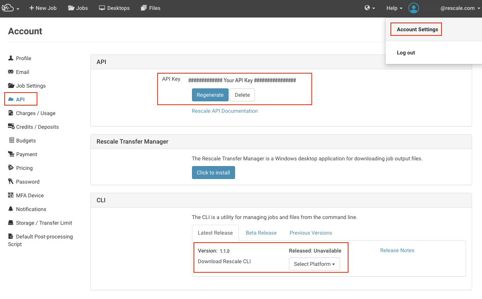Click the envelope icon beside Email
The width and height of the screenshot is (482, 299).
pyautogui.click(x=11, y=72)
